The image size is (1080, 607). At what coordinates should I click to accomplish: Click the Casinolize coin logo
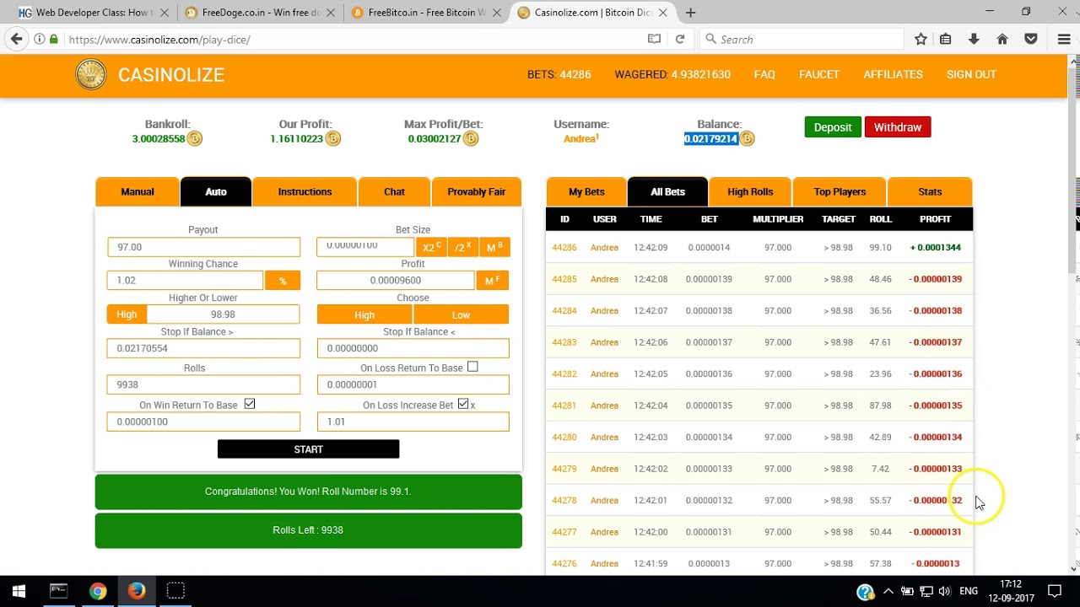[x=91, y=74]
